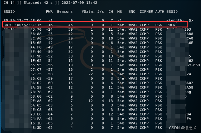Click the #Data column header
The width and height of the screenshot is (201, 133).
[x=87, y=11]
